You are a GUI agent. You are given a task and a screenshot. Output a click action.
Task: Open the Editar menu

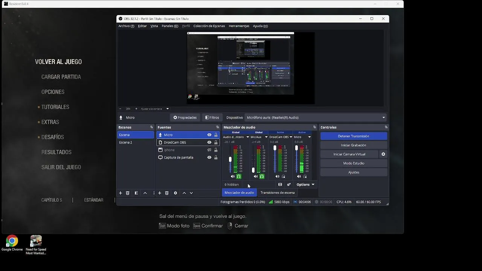point(142,26)
